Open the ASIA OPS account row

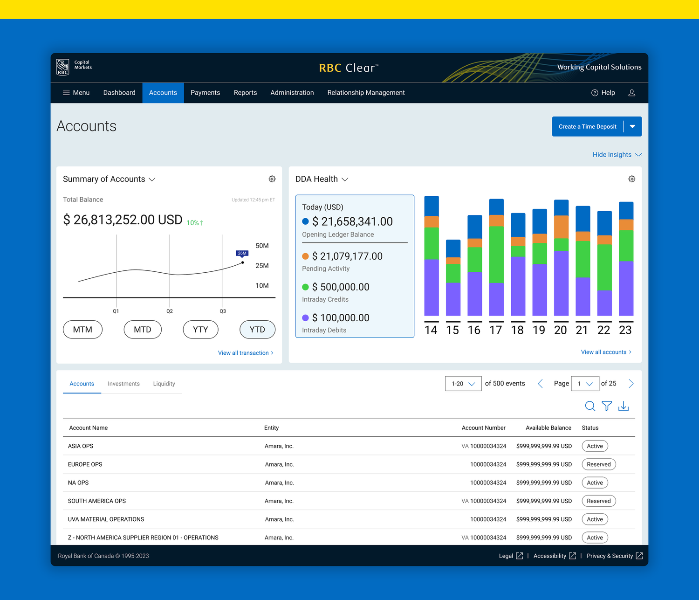point(349,446)
